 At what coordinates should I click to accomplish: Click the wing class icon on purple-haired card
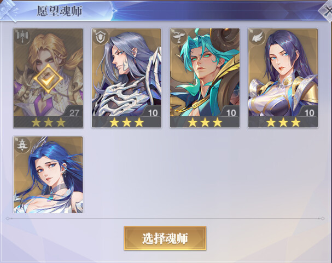pyautogui.click(x=258, y=37)
